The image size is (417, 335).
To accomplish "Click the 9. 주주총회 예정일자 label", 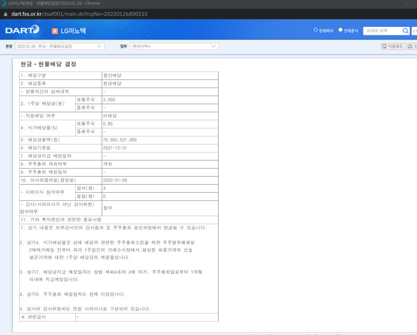I will click(x=44, y=172).
